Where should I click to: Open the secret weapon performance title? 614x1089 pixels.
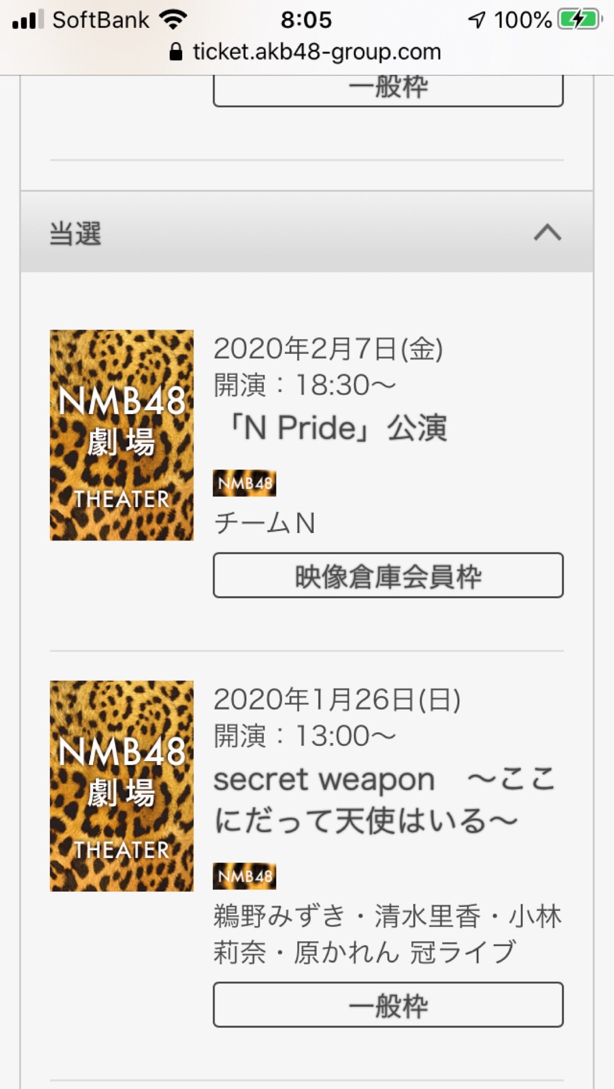385,800
